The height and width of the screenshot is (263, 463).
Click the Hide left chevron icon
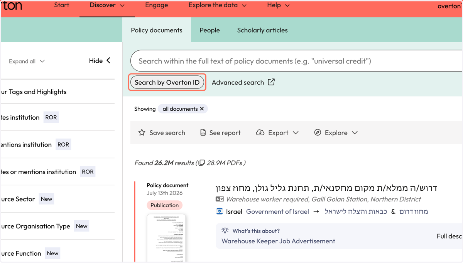(108, 60)
